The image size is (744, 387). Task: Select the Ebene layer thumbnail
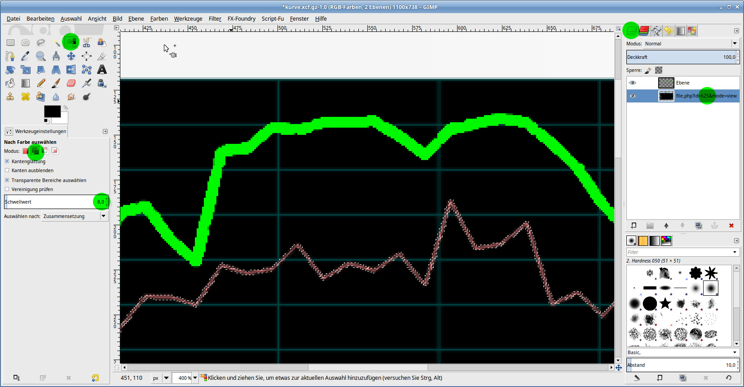[666, 83]
